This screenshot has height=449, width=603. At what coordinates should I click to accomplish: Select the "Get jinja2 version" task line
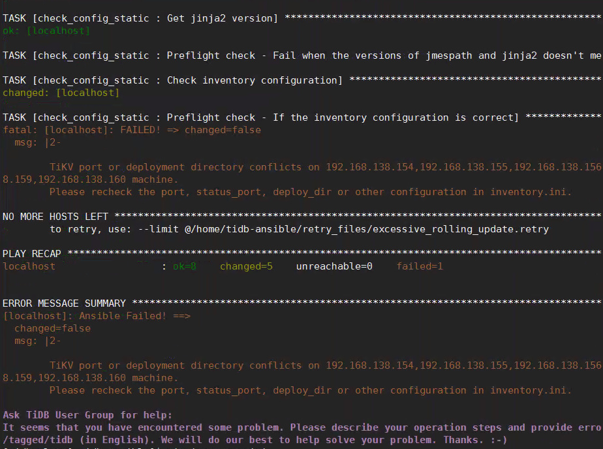click(x=301, y=18)
